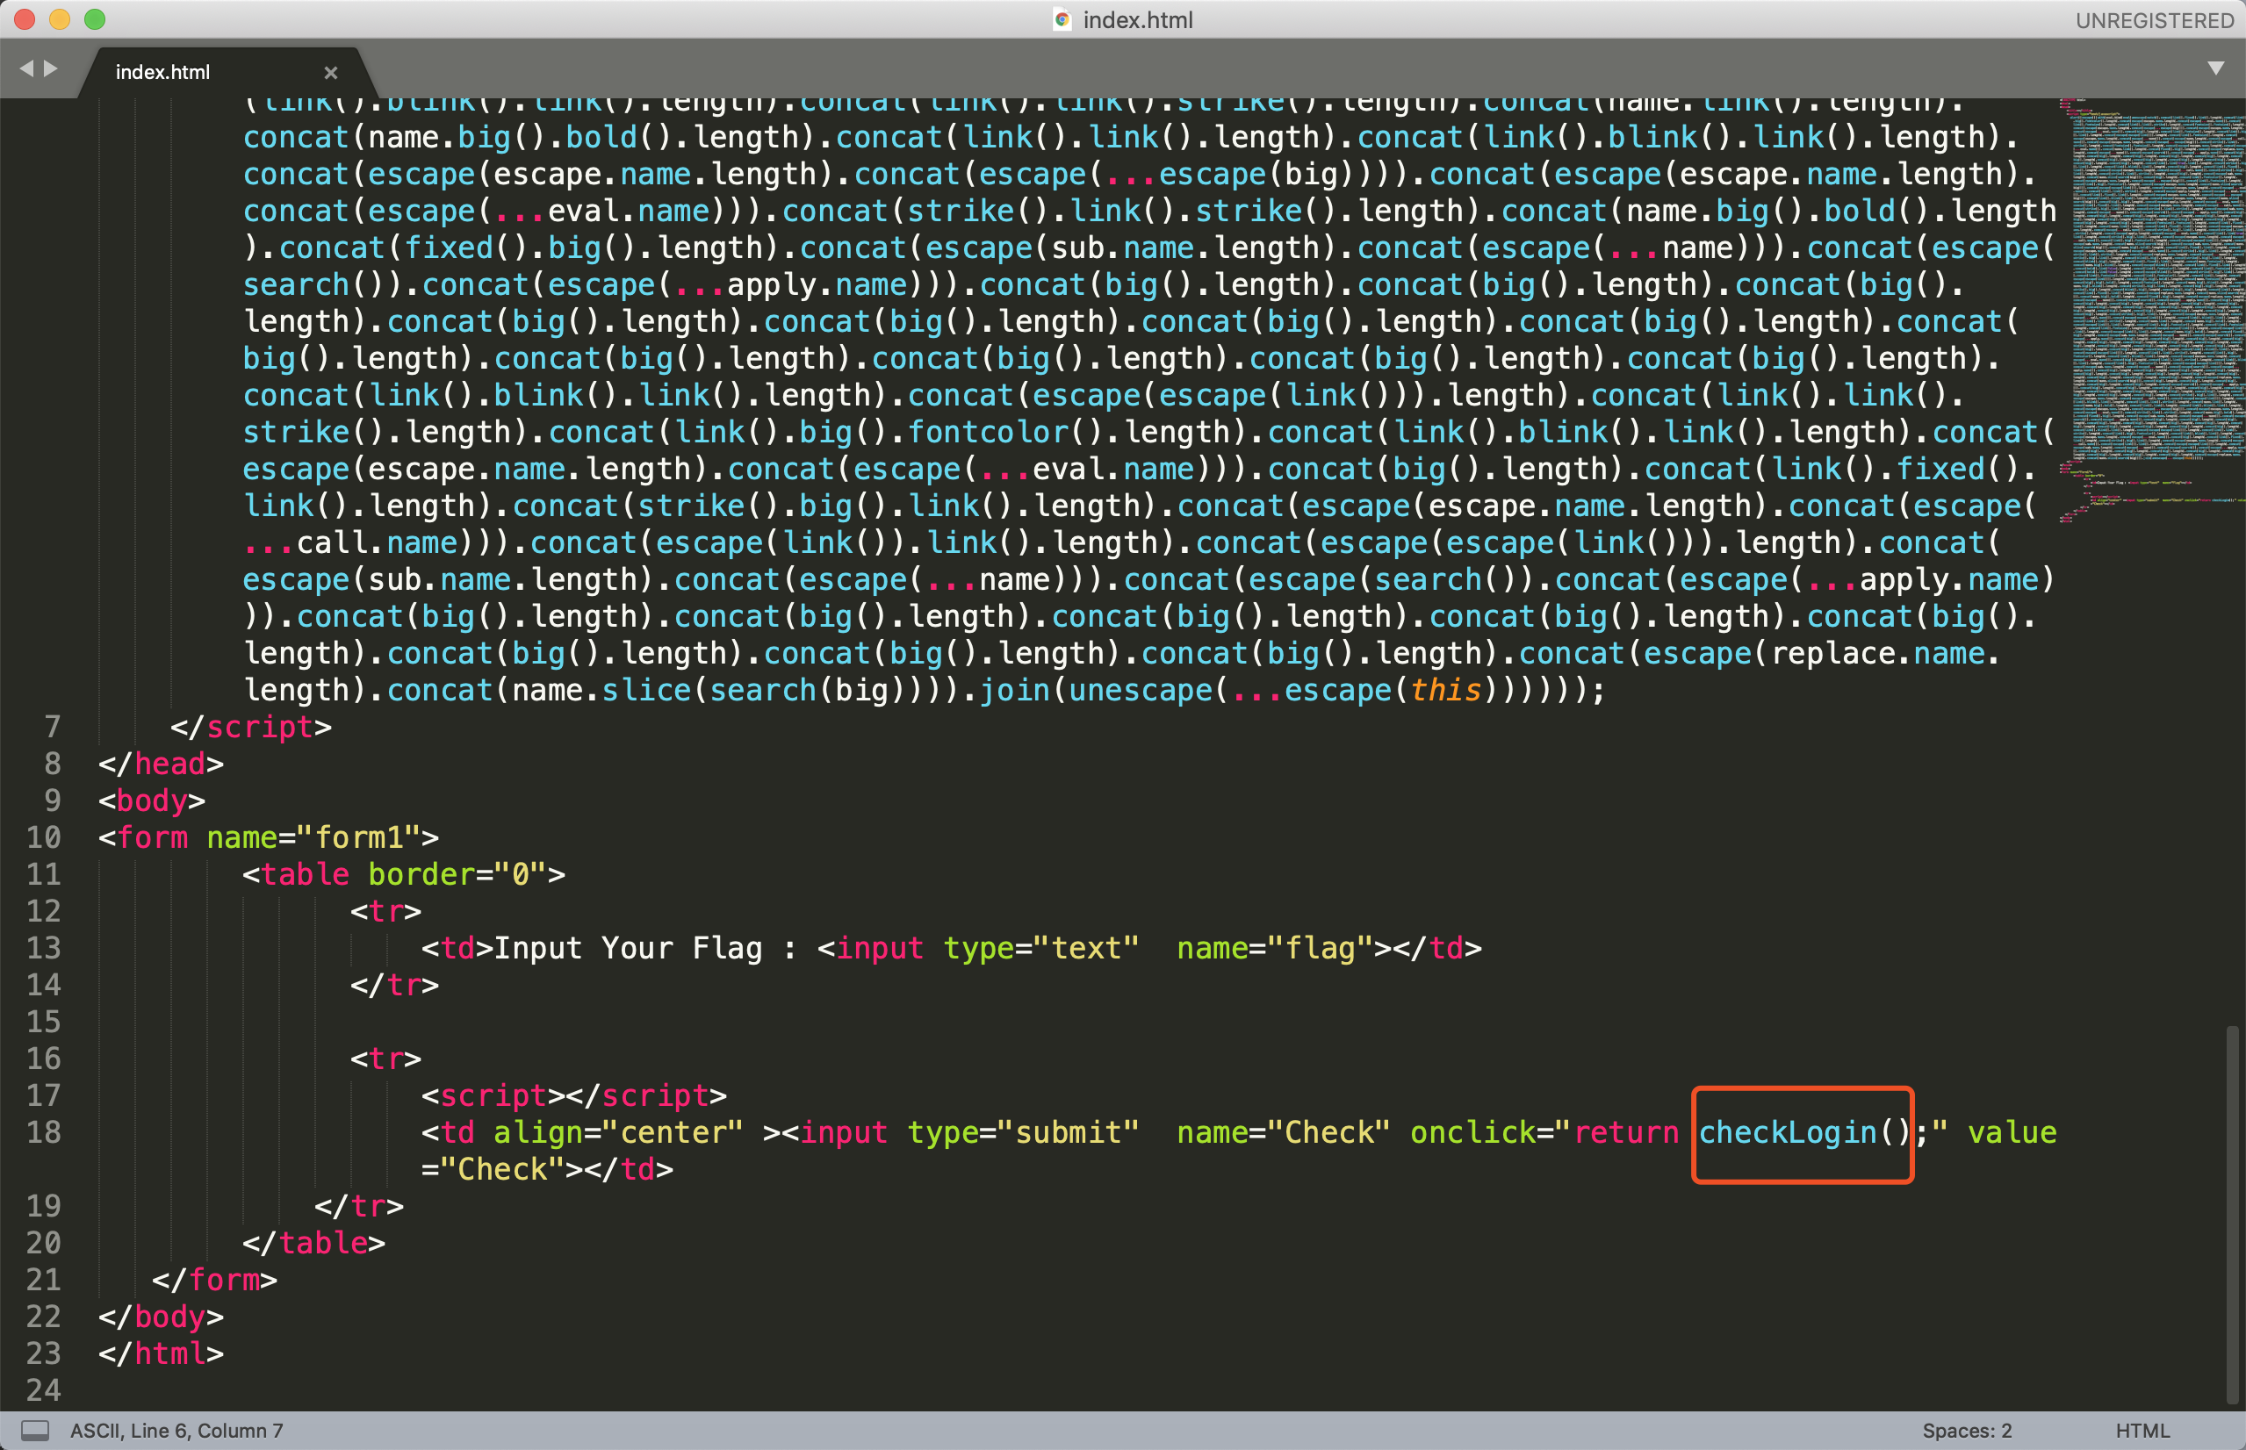Screen dimensions: 2246x1450
Task: Click the page icon beside the index.html title
Action: coord(1062,20)
